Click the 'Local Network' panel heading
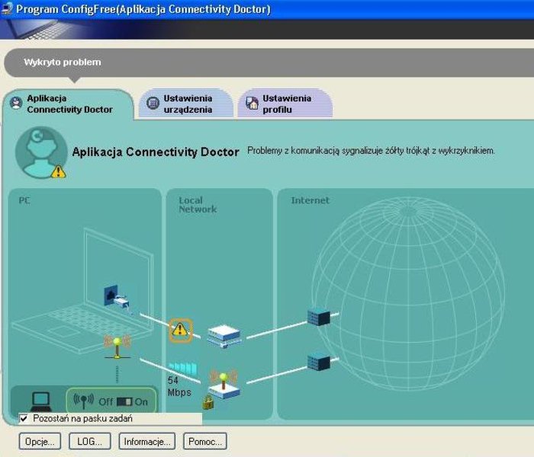The height and width of the screenshot is (457, 534). 198,205
